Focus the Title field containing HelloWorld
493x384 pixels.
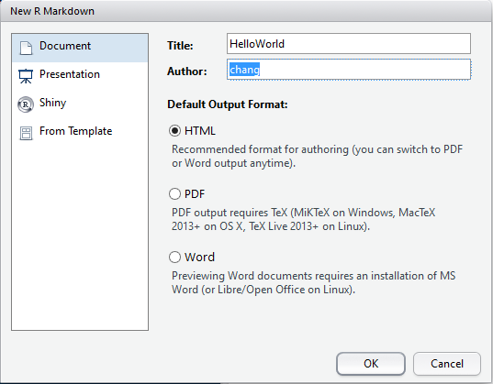click(349, 44)
